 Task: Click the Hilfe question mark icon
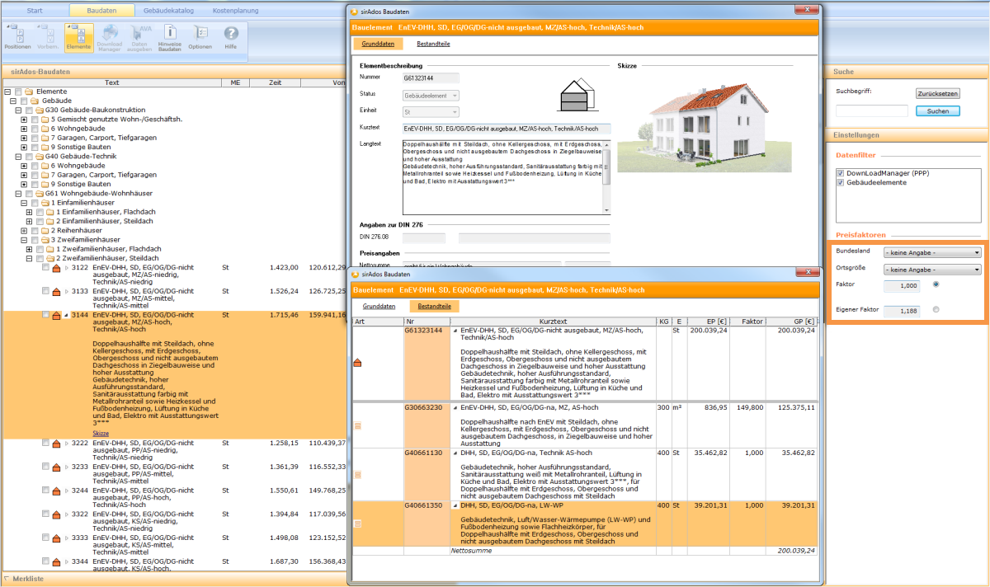pyautogui.click(x=231, y=35)
